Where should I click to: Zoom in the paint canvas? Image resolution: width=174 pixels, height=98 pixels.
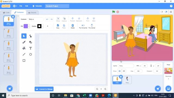pyautogui.click(x=105, y=89)
